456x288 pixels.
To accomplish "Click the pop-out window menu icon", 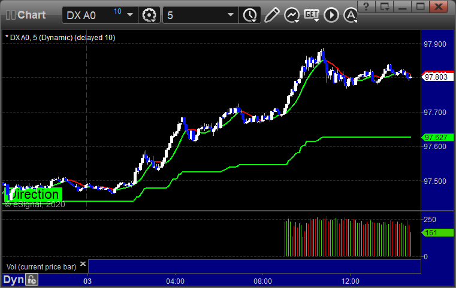I will click(385, 7).
